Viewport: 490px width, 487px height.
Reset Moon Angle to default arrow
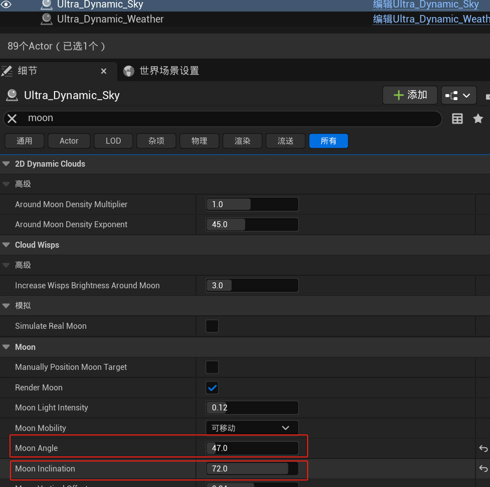click(483, 448)
